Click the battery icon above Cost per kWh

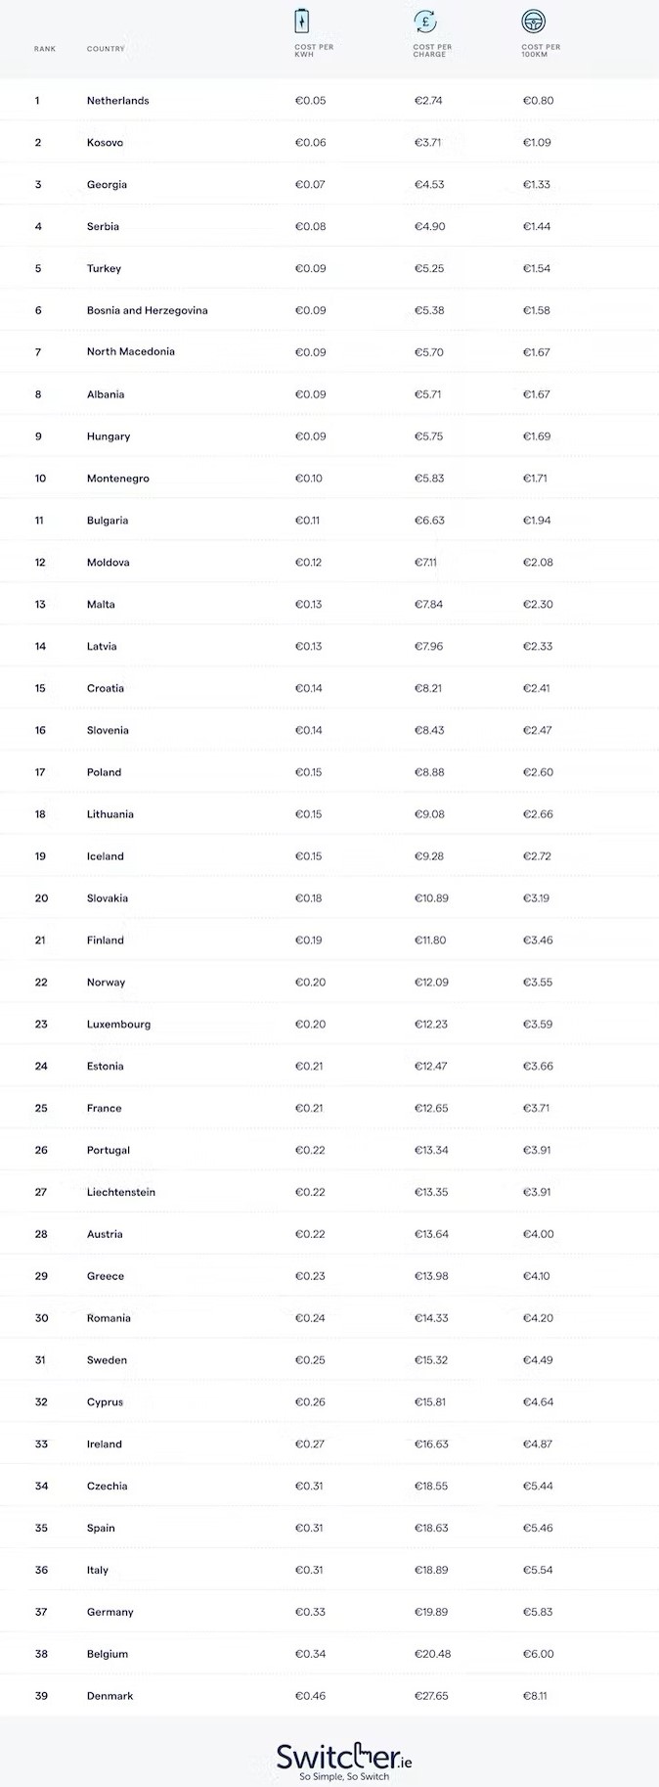click(305, 22)
